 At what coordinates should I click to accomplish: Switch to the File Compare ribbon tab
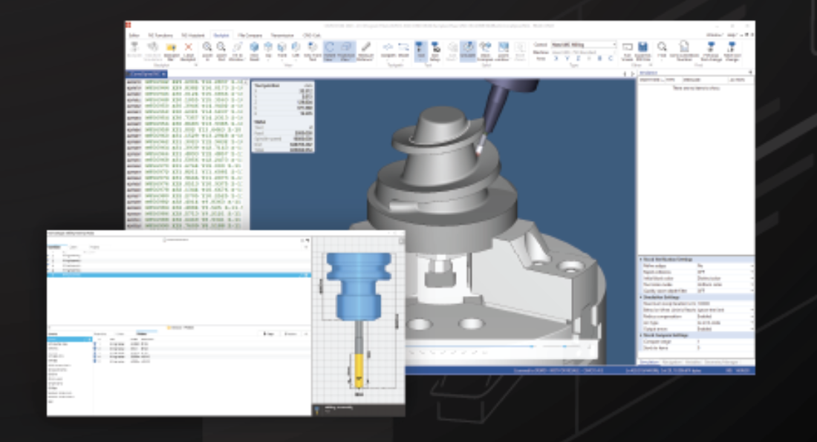250,36
